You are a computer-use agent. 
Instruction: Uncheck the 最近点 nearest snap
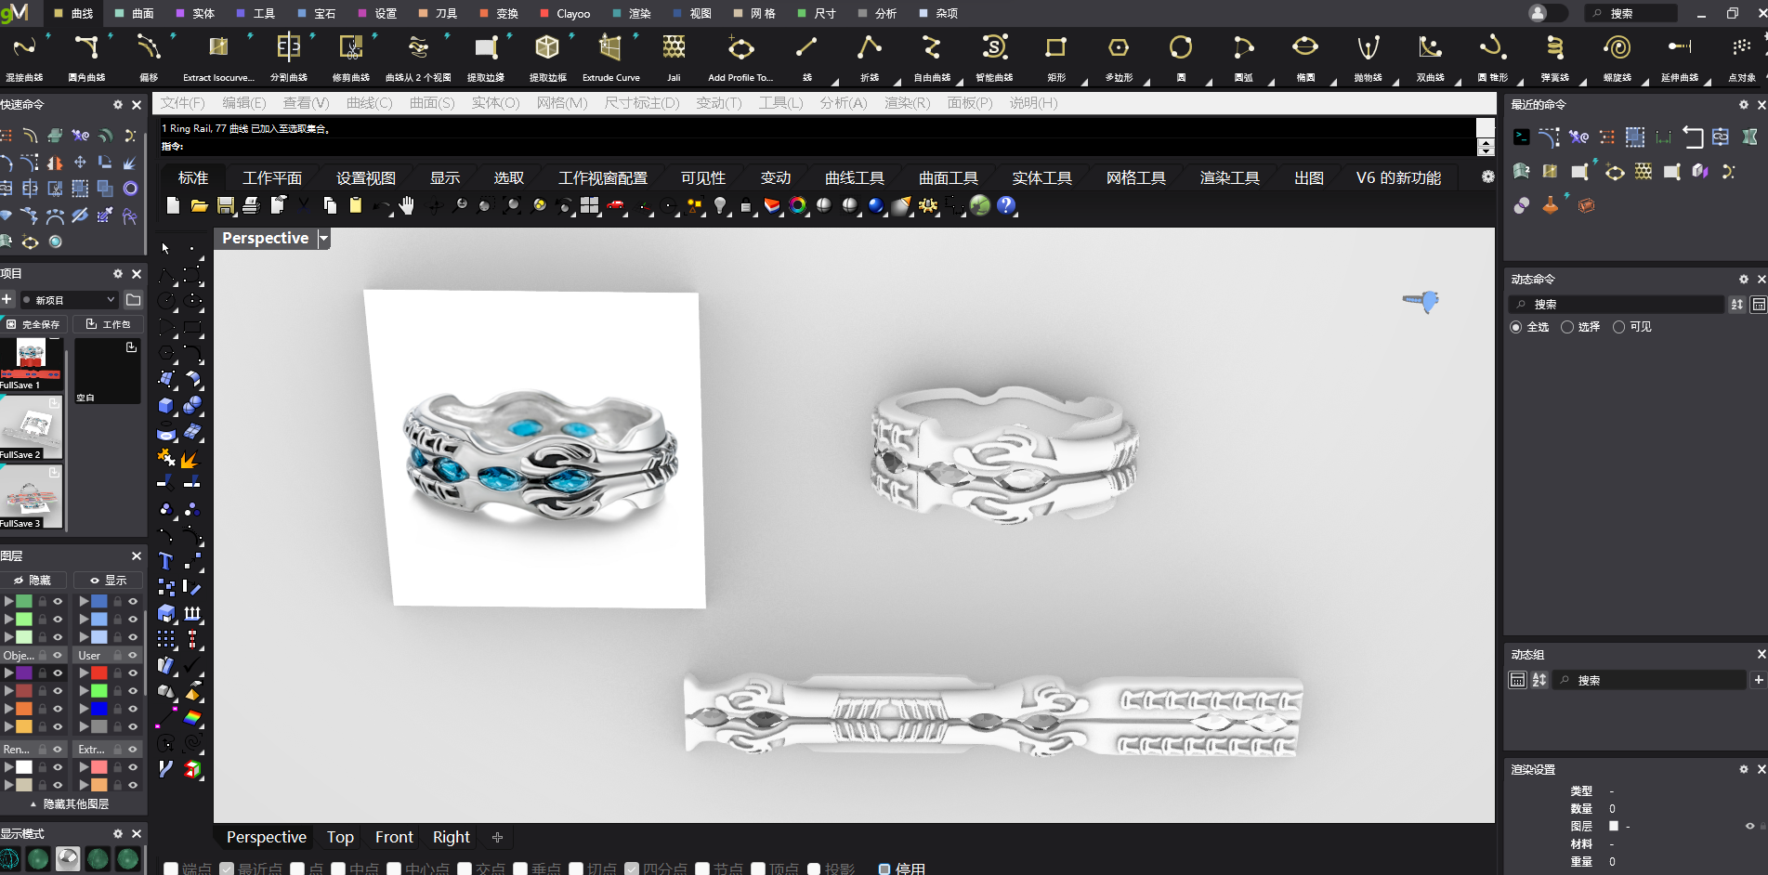(x=227, y=868)
